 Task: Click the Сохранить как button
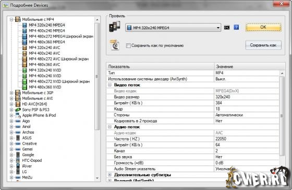(x=263, y=45)
